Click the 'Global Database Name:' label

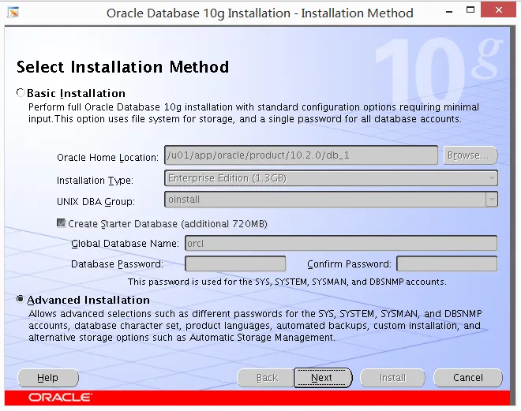125,243
